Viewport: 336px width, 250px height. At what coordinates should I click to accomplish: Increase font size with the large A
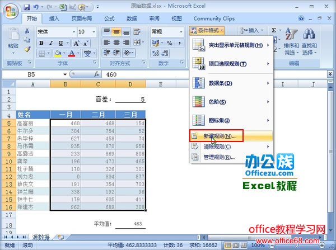click(76, 44)
